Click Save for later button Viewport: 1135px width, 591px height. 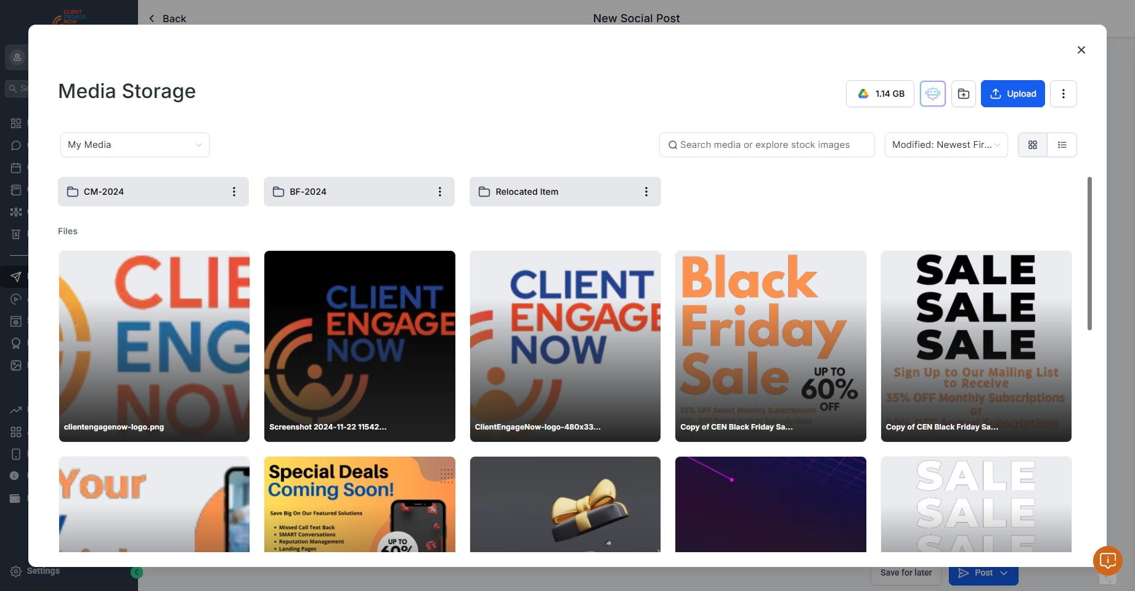coord(906,573)
